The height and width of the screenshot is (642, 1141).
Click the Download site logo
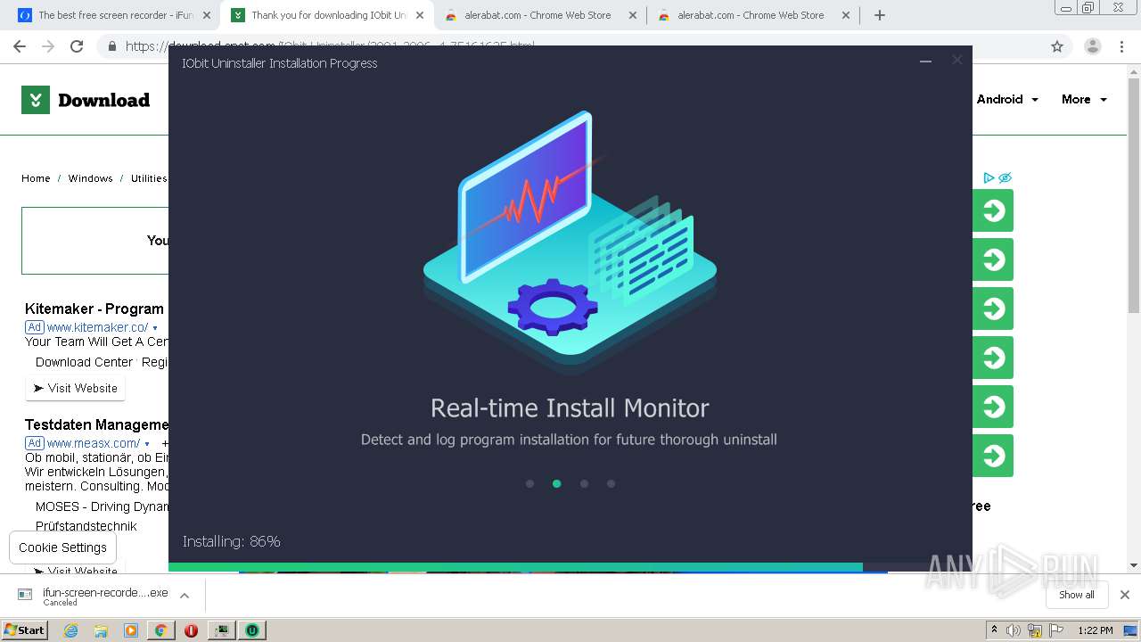tap(86, 100)
